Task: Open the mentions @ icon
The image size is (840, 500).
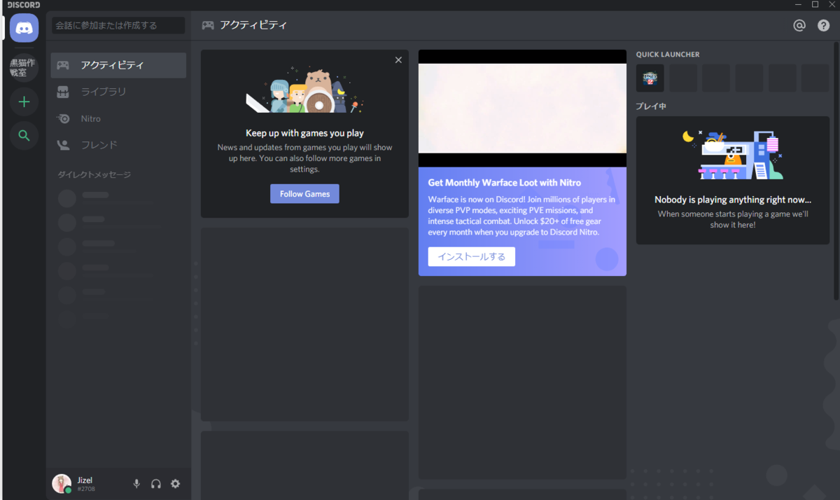Action: [x=799, y=25]
